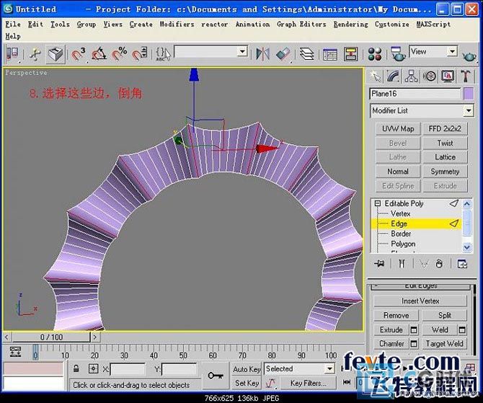Toggle the selection lock padlock
This screenshot has height=403, width=483.
coord(76,369)
